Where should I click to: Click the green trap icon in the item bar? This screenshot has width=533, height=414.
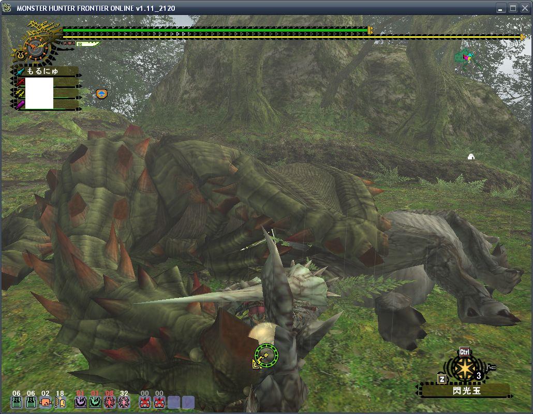pyautogui.click(x=95, y=403)
